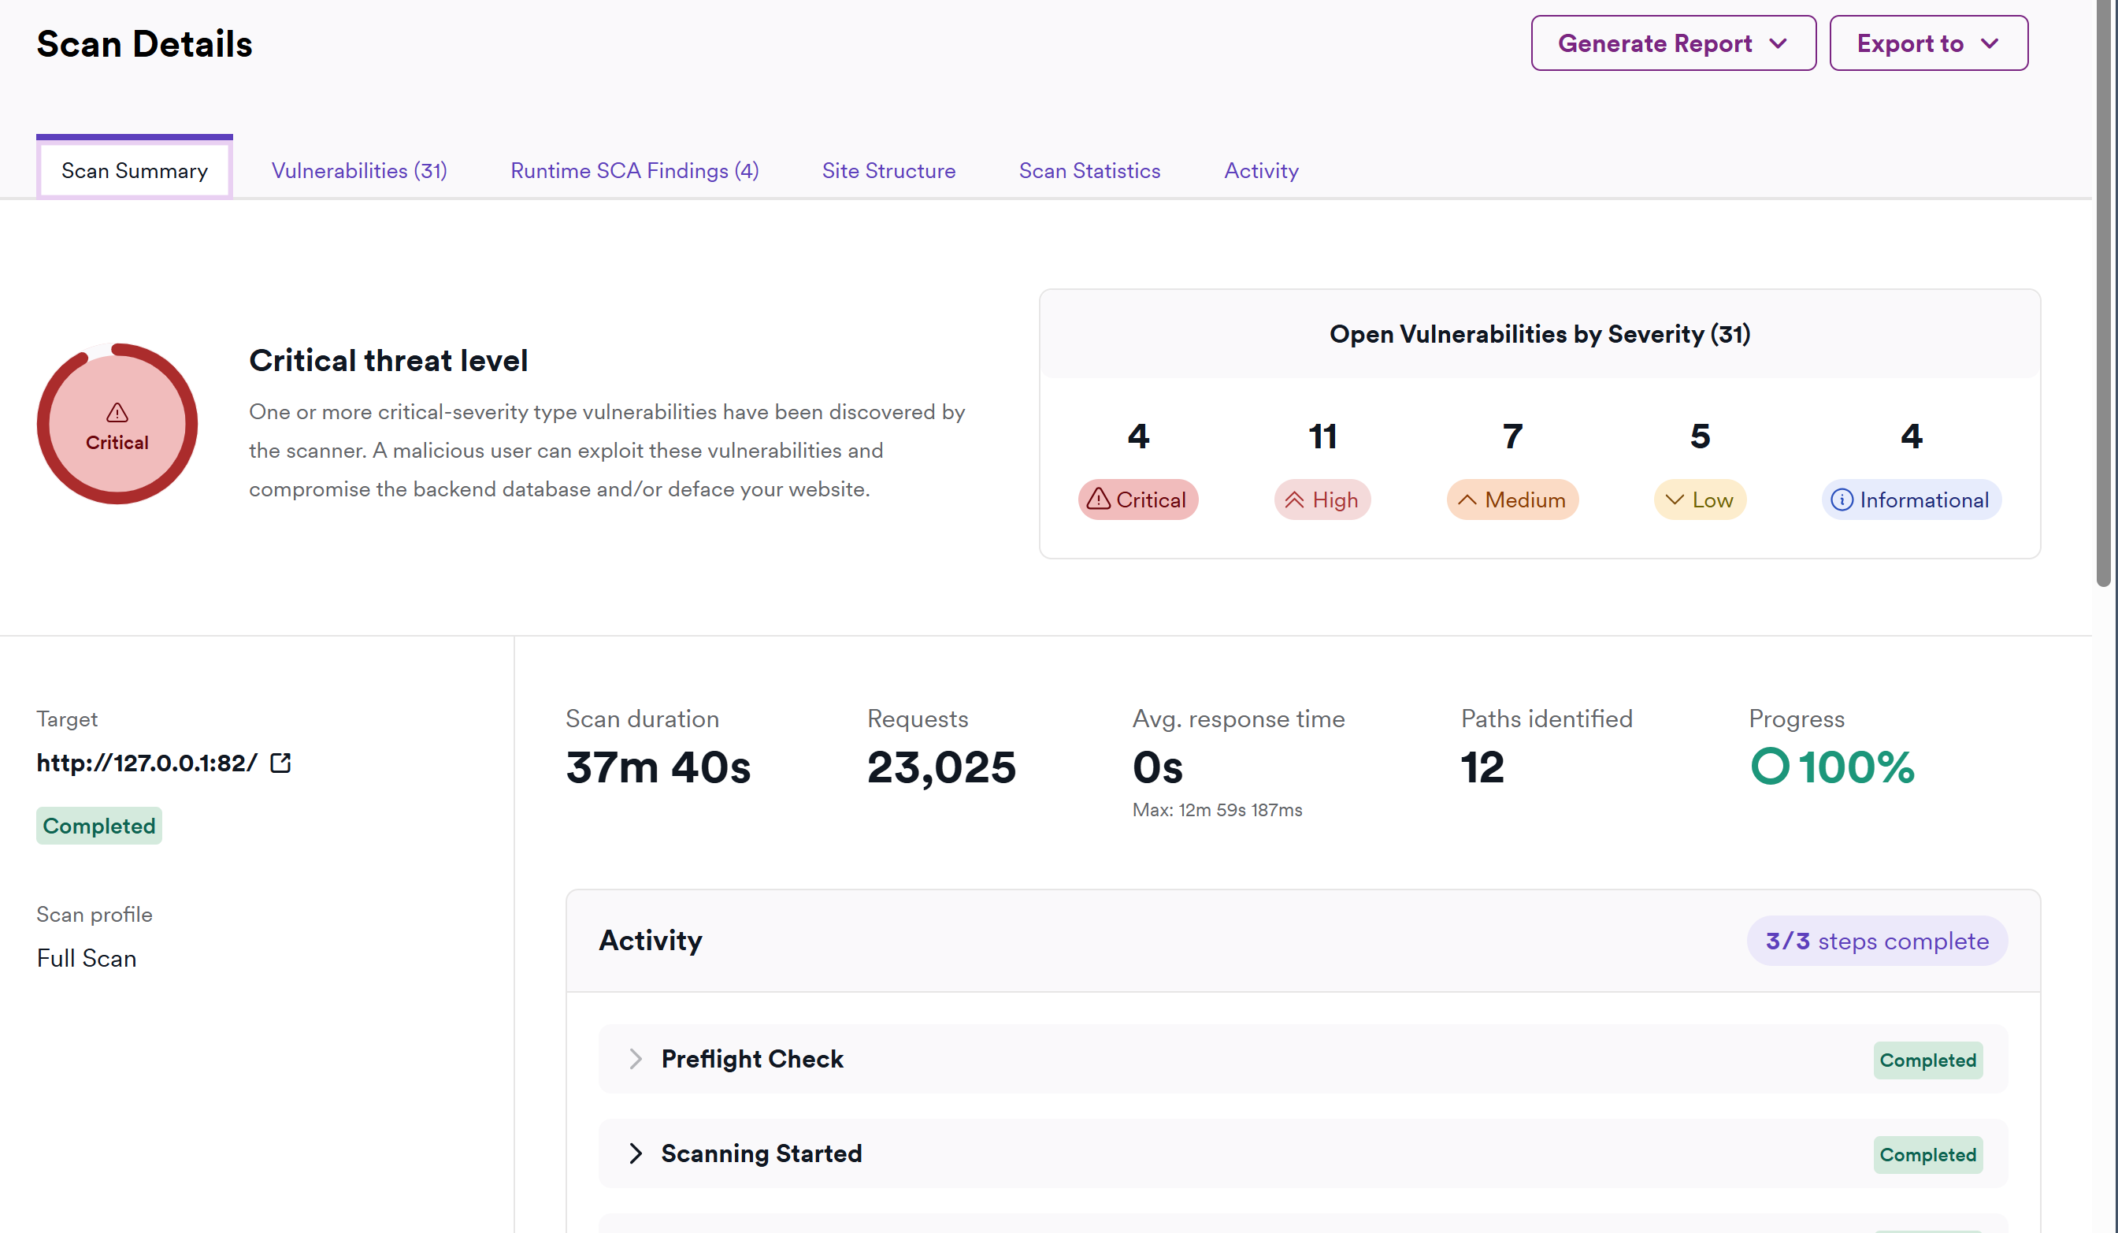Open target URL external link icon

click(280, 763)
